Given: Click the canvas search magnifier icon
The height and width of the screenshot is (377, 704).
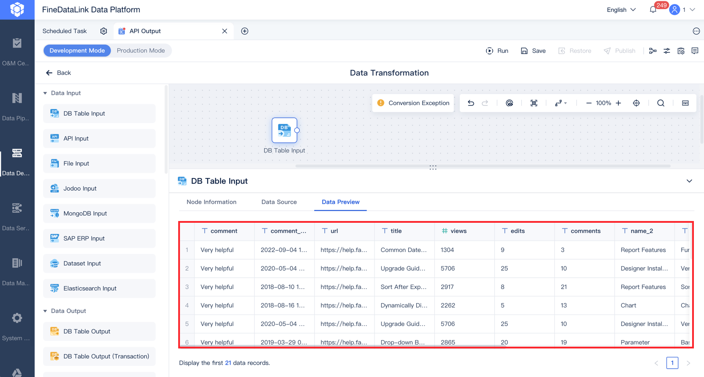Looking at the screenshot, I should click(660, 103).
